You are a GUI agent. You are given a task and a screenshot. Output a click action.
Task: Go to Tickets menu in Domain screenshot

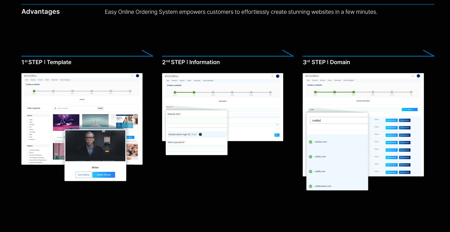[329, 80]
